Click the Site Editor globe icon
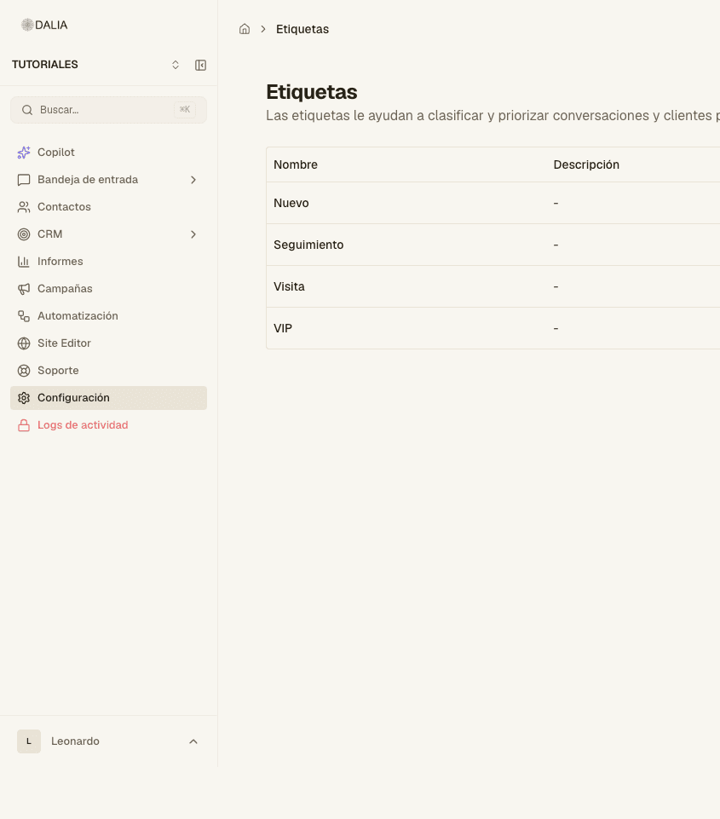 pyautogui.click(x=24, y=343)
